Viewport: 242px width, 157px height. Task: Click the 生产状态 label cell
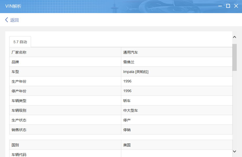(65, 120)
